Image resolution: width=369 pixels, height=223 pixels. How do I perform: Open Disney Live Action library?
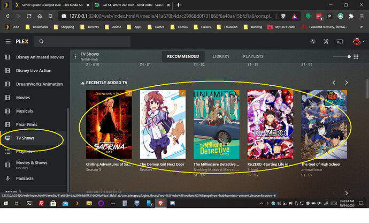pyautogui.click(x=35, y=71)
